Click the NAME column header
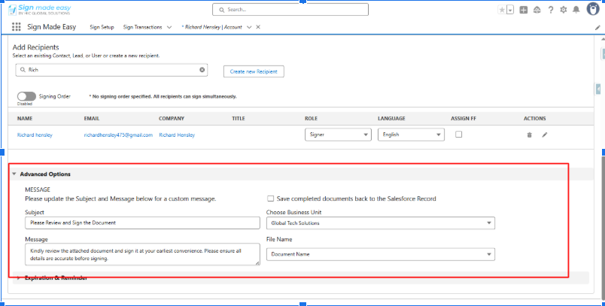 (25, 118)
